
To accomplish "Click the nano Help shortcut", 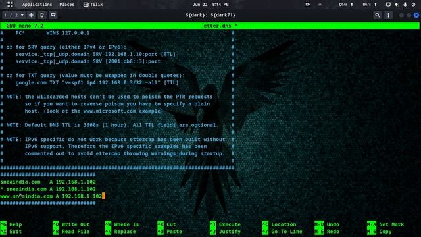I will [x=11, y=224].
